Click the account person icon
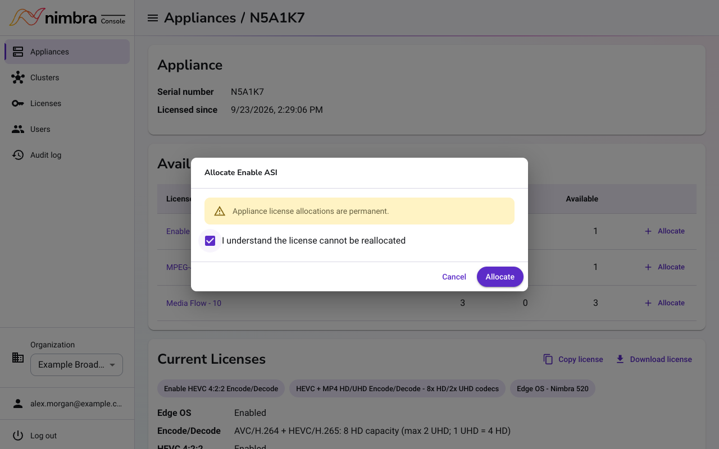The width and height of the screenshot is (719, 449). pos(18,404)
